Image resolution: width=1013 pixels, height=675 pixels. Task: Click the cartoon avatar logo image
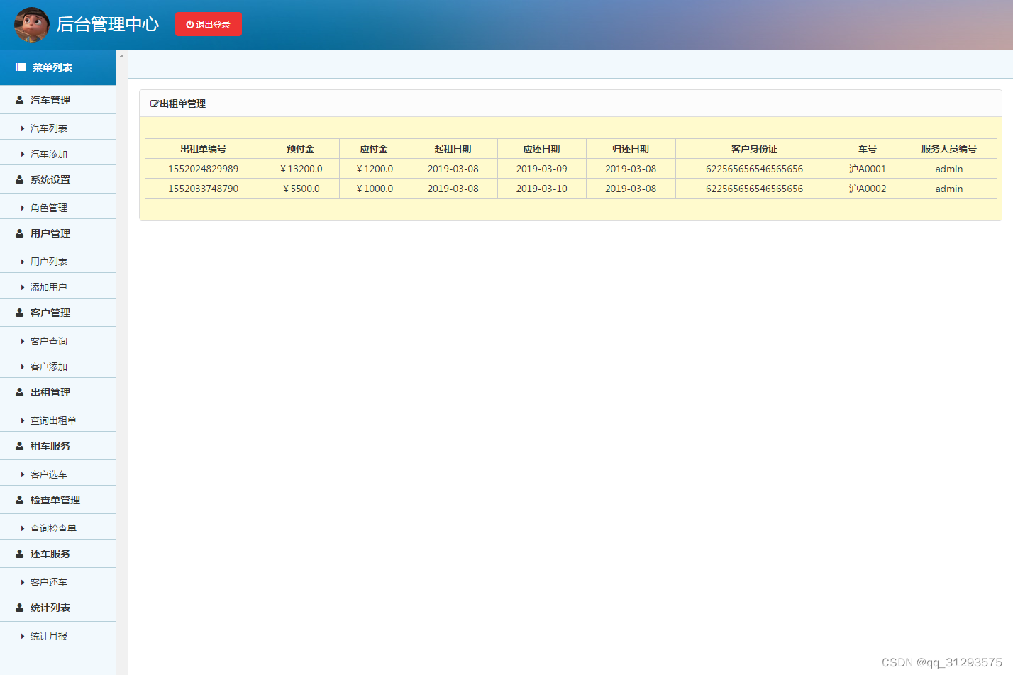pyautogui.click(x=32, y=25)
